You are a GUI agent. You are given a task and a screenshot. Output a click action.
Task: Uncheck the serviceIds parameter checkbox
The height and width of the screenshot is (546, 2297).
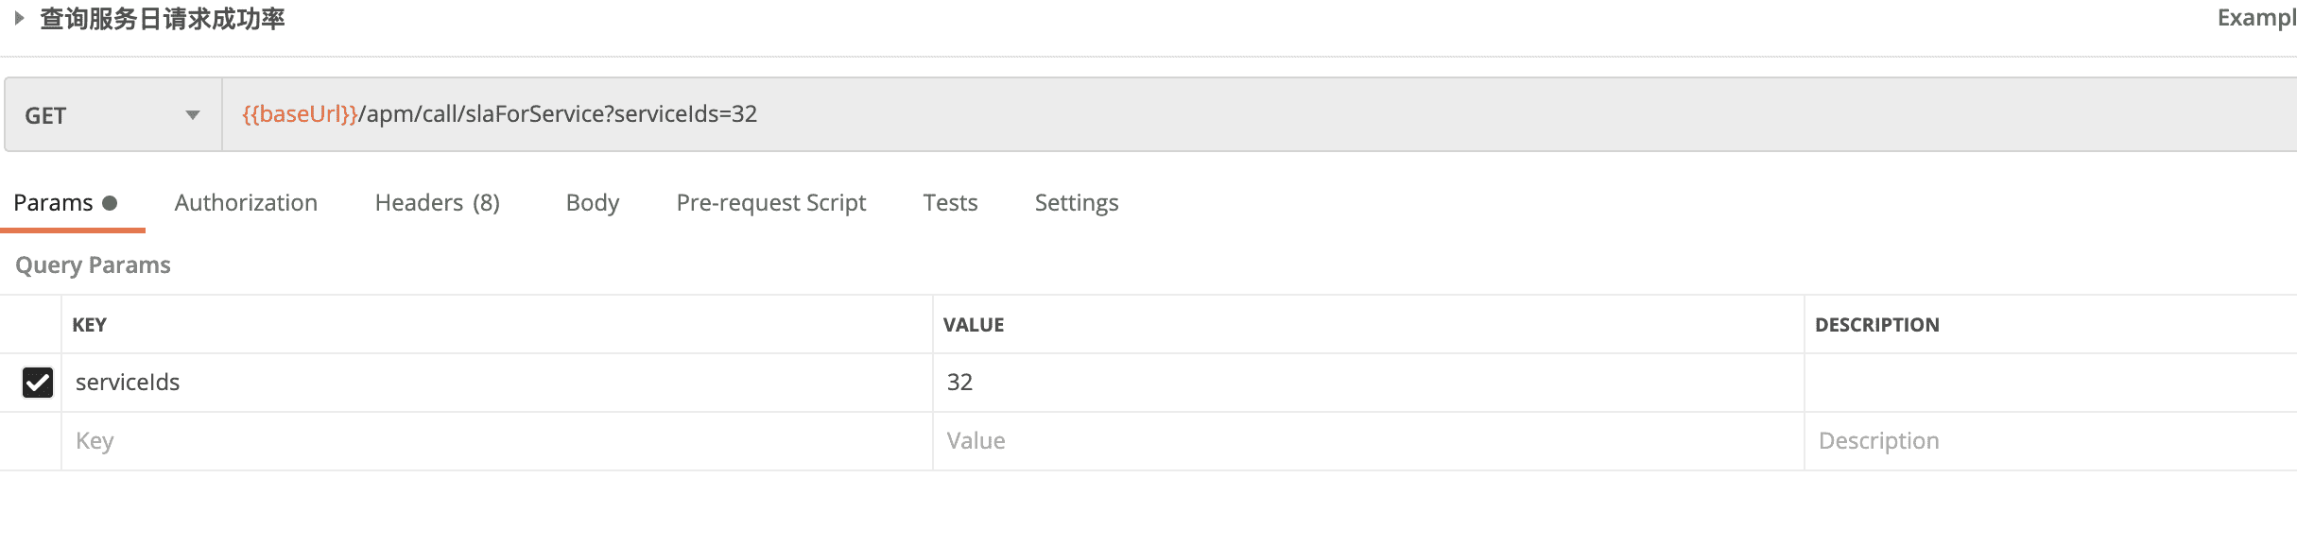coord(38,383)
